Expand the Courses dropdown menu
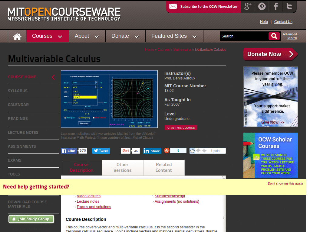Viewport: 310px width, 232px height. 48,36
